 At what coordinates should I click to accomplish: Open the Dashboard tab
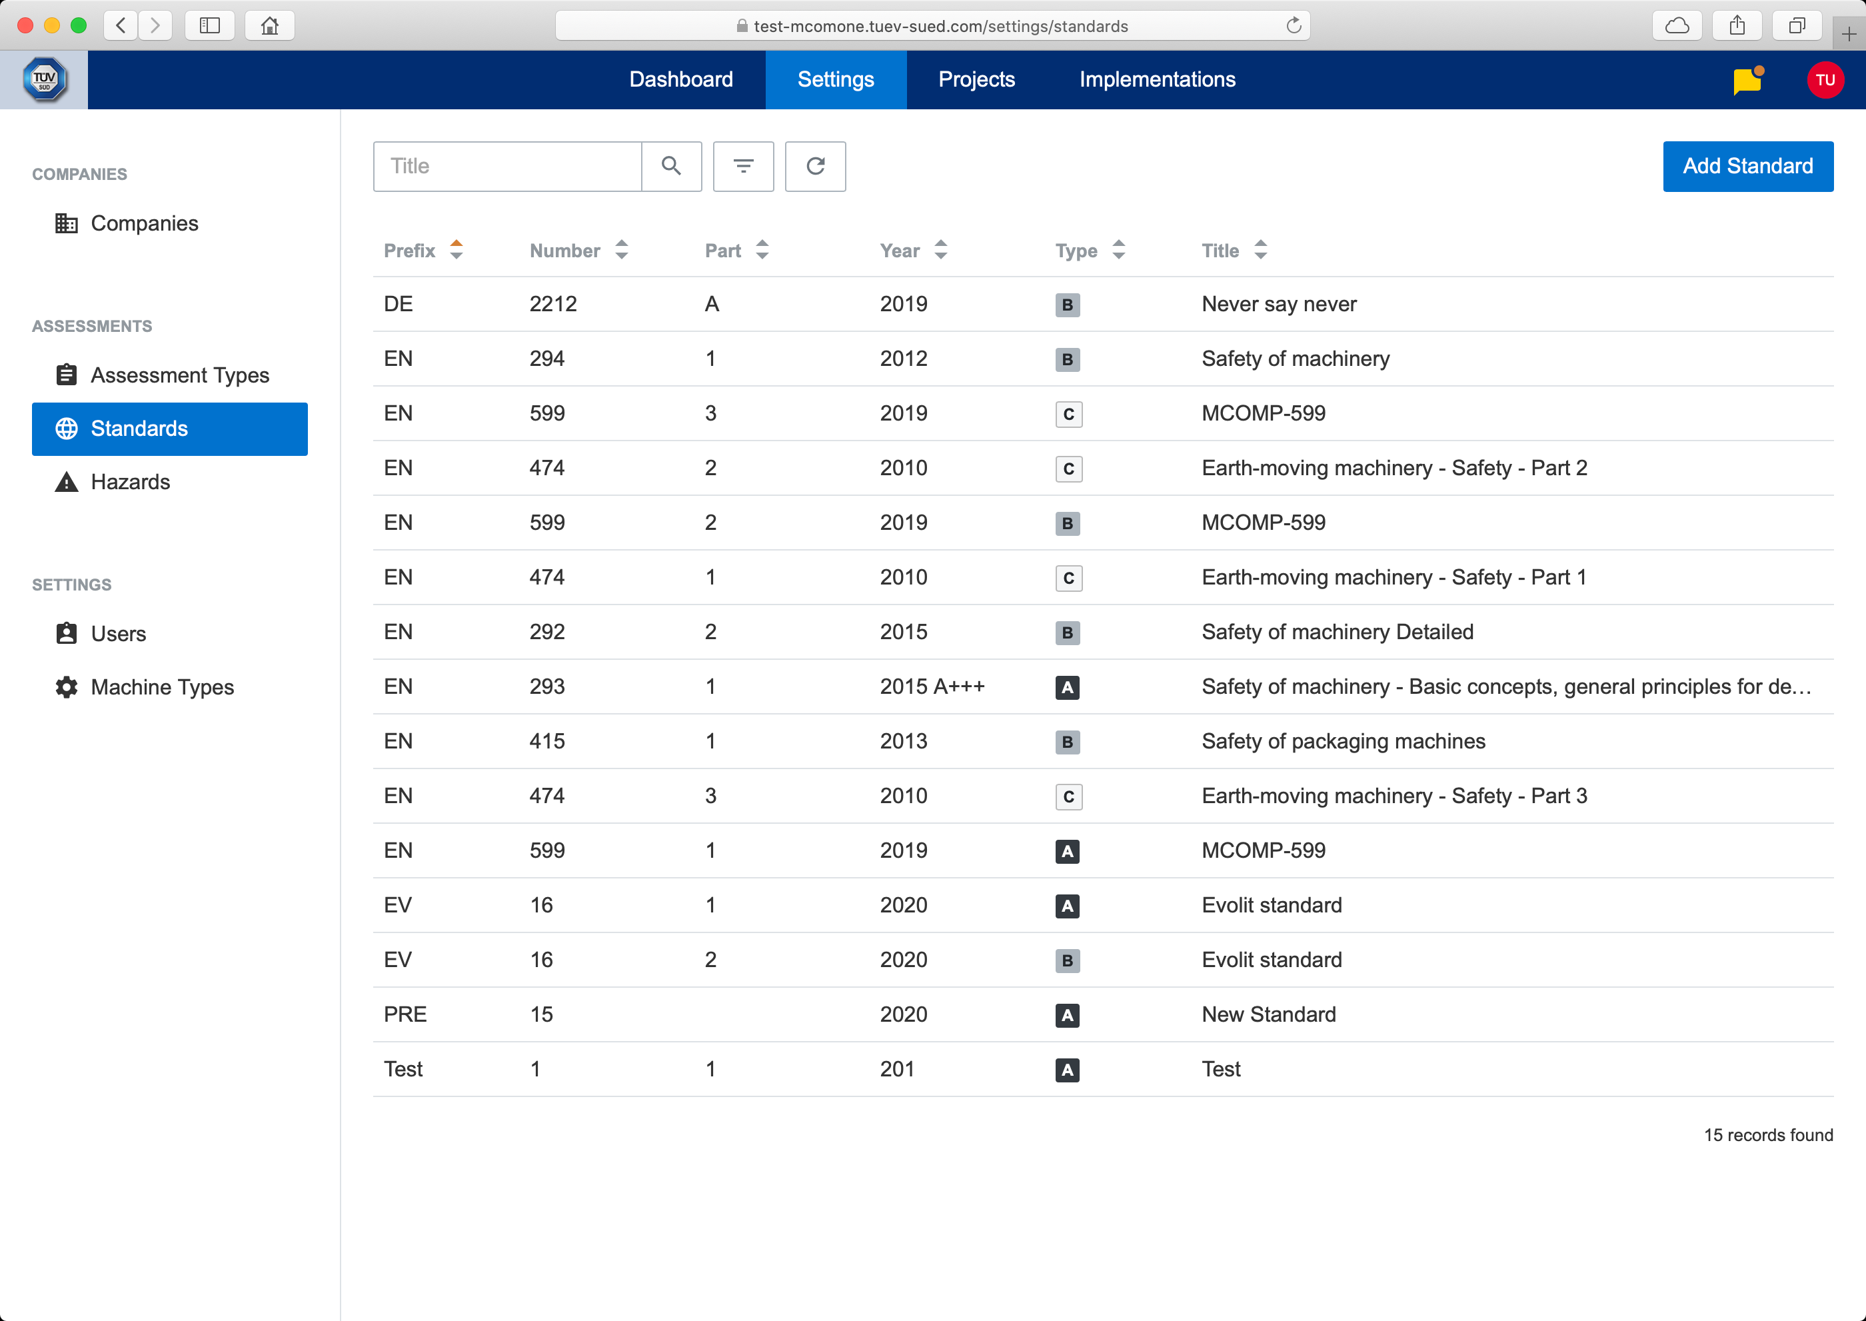(x=681, y=80)
